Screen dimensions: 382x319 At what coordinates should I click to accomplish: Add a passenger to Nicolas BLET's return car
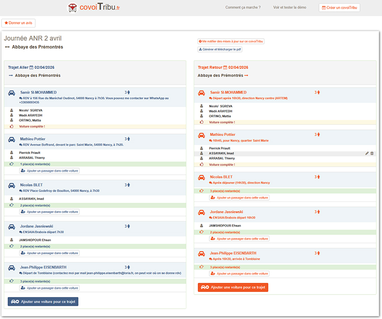[239, 197]
